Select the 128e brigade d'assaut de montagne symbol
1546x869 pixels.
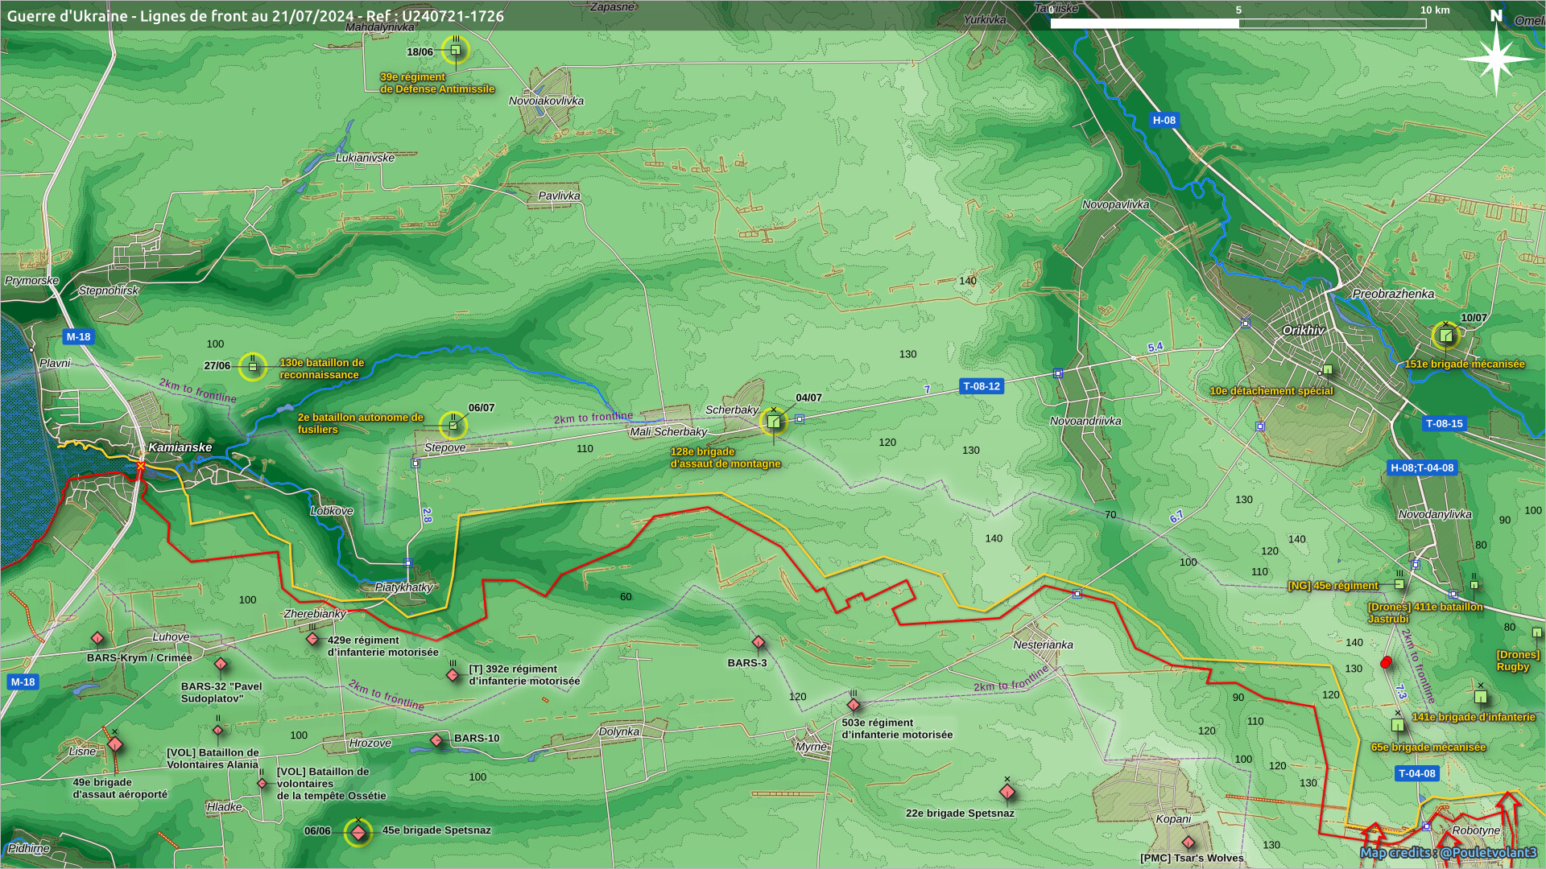774,422
